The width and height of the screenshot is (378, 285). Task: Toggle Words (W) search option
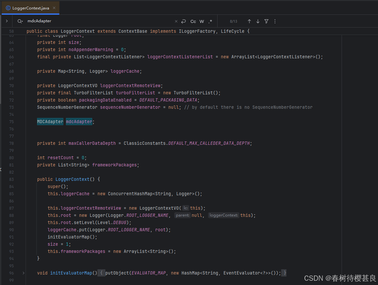[202, 21]
